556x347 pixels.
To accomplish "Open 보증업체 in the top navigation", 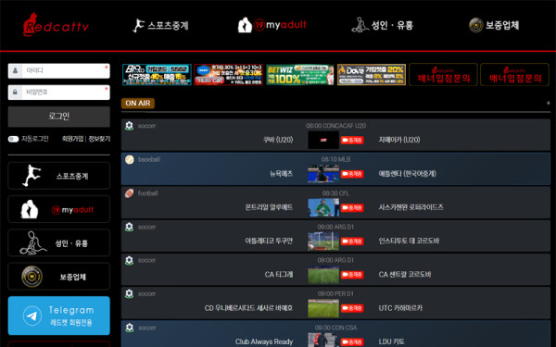I will (494, 25).
